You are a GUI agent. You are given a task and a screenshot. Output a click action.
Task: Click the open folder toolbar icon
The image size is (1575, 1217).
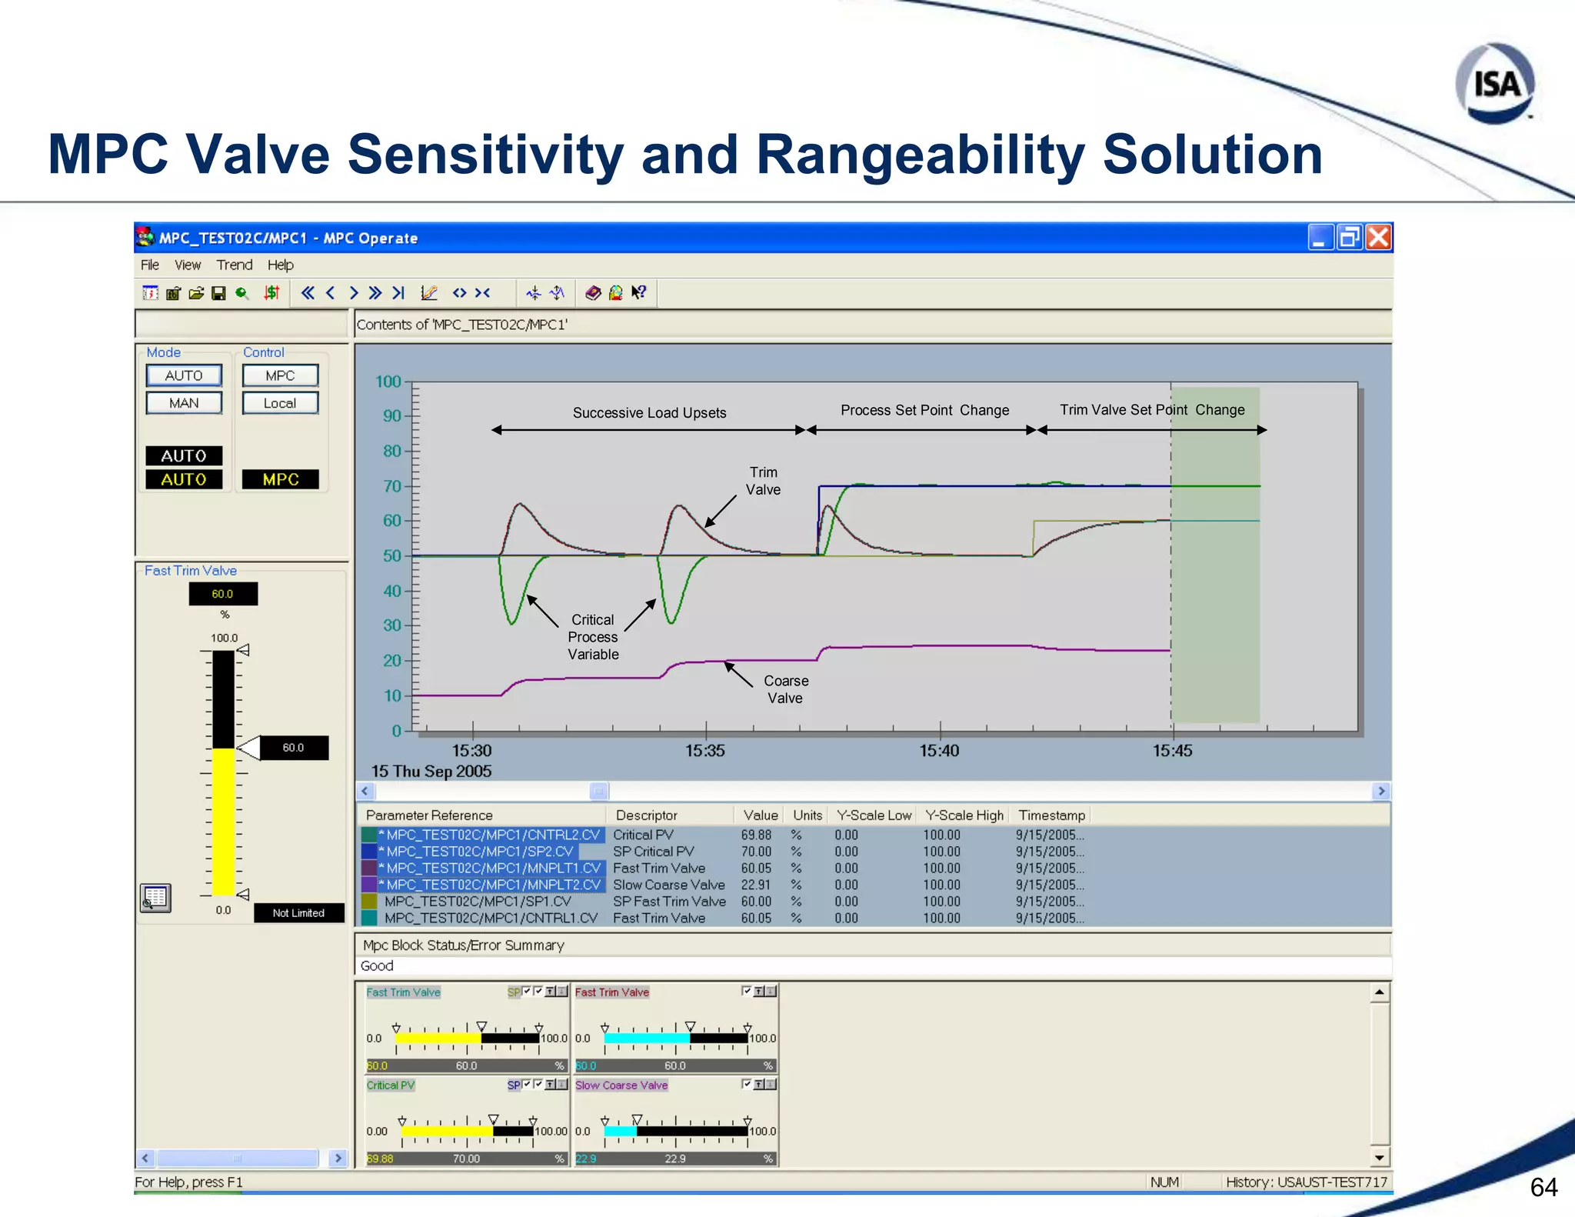(196, 293)
